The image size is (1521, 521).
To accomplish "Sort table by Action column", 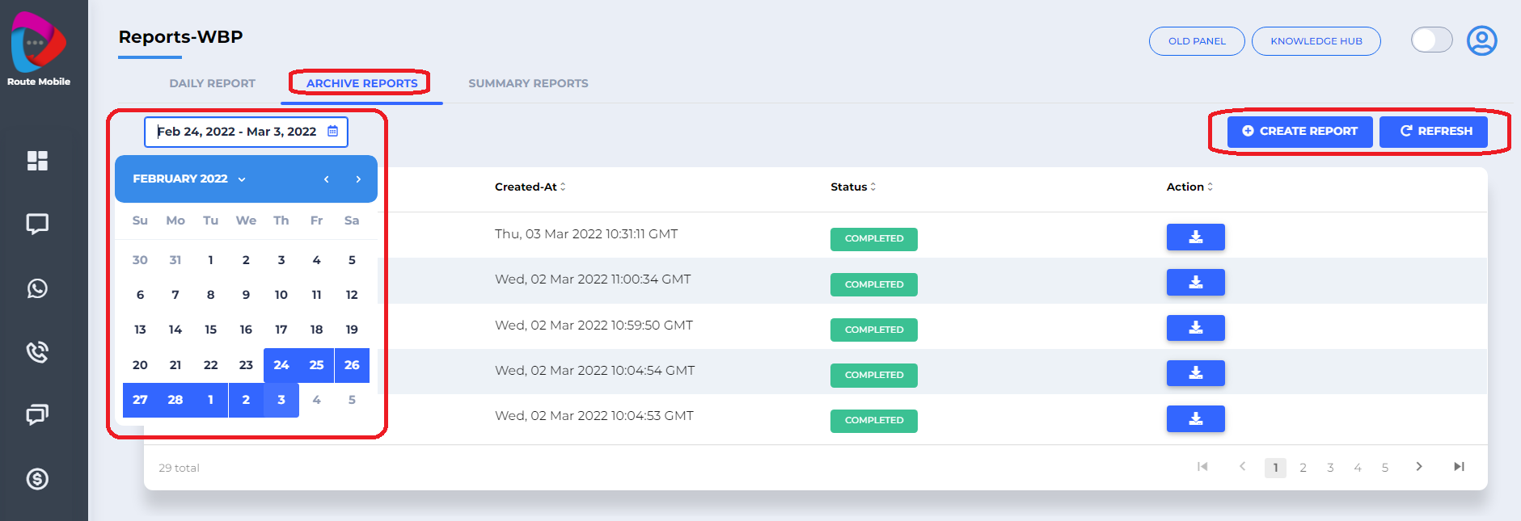I will (x=1189, y=187).
